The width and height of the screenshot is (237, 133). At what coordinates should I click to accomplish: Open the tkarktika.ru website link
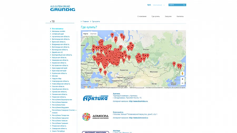click(138, 101)
